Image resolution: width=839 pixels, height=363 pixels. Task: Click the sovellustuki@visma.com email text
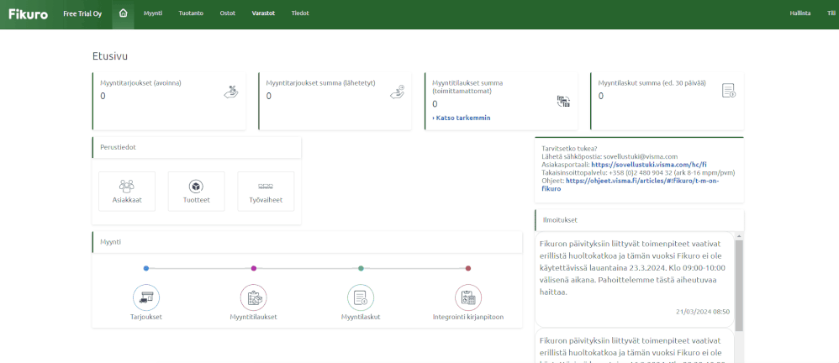(641, 156)
